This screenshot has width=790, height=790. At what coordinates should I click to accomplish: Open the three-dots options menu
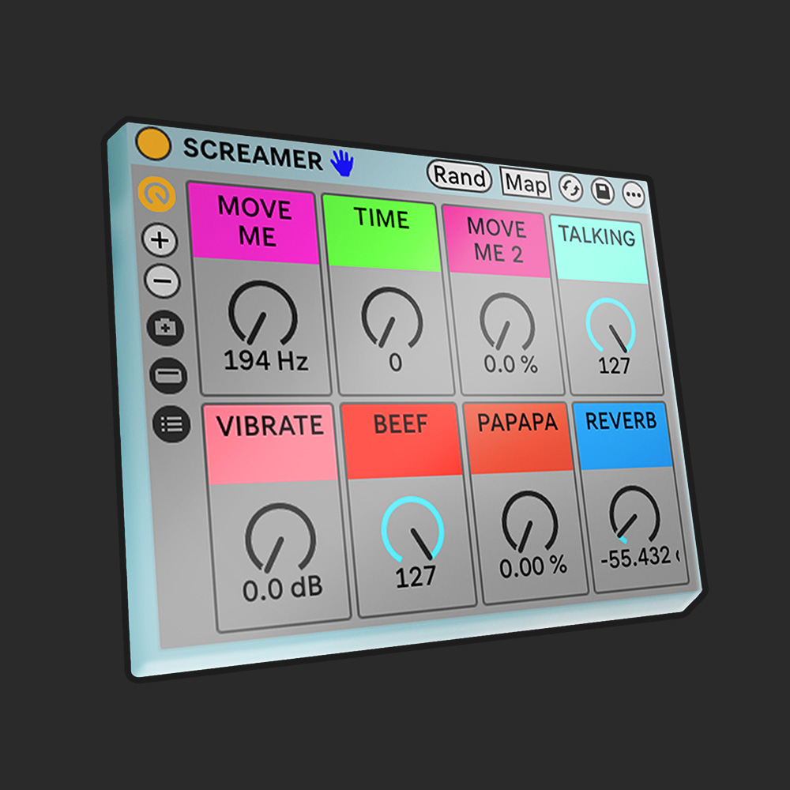[x=634, y=194]
